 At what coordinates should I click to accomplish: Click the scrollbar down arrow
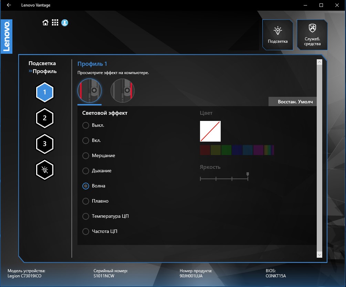319,255
